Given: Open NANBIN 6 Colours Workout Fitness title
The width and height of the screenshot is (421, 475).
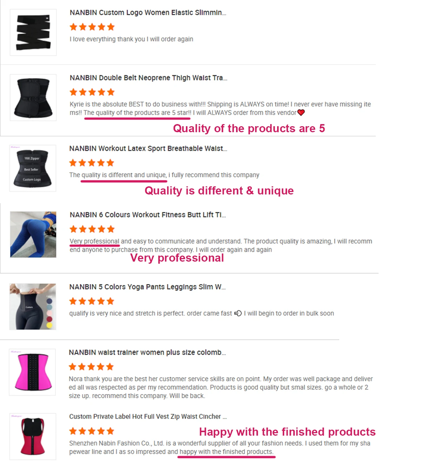Looking at the screenshot, I should pos(147,215).
